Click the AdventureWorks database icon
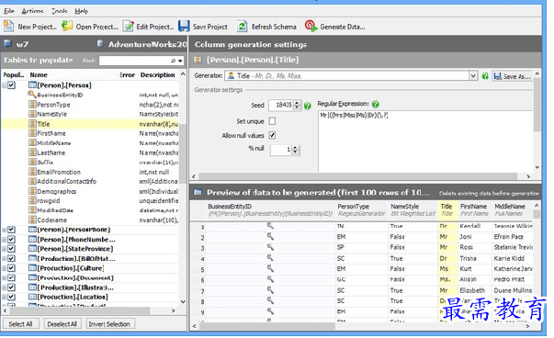 (x=100, y=44)
